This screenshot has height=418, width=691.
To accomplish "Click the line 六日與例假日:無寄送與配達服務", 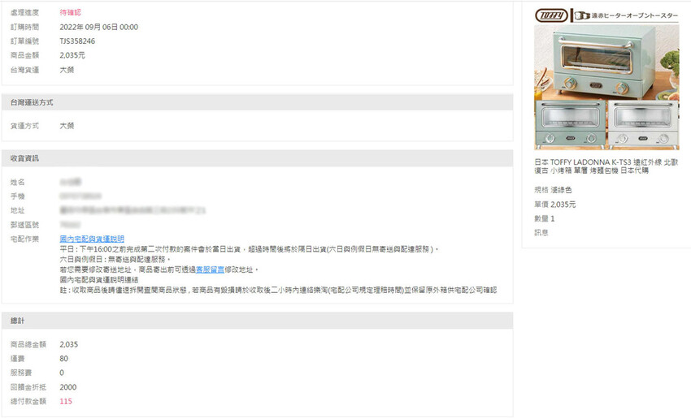I will (x=115, y=259).
